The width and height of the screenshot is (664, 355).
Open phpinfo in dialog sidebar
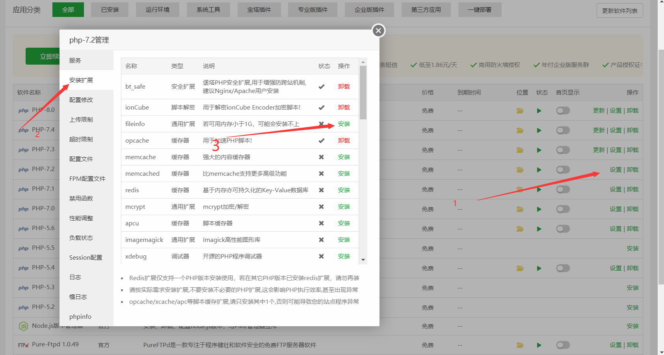(80, 317)
